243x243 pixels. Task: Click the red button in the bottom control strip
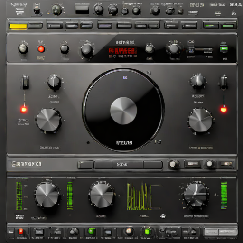point(20,231)
